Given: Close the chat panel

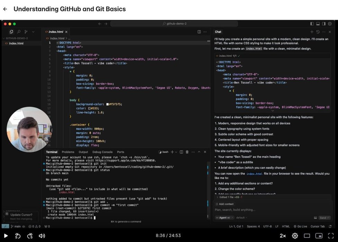Looking at the screenshot, I should click(x=330, y=32).
